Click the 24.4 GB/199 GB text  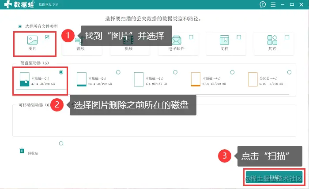(100, 84)
